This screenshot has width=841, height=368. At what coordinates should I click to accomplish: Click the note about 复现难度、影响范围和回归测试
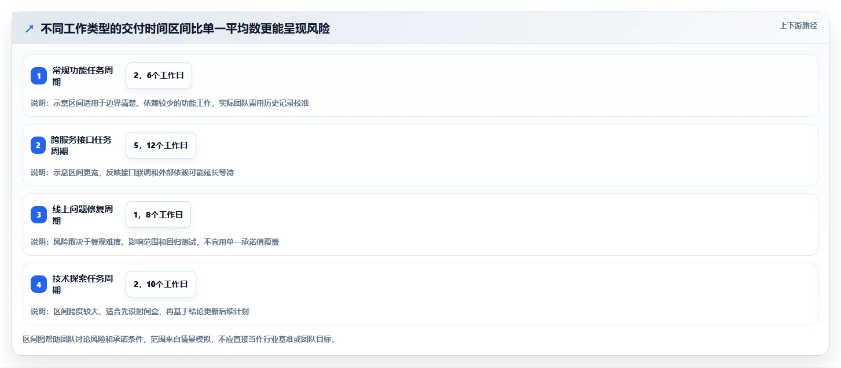(155, 242)
